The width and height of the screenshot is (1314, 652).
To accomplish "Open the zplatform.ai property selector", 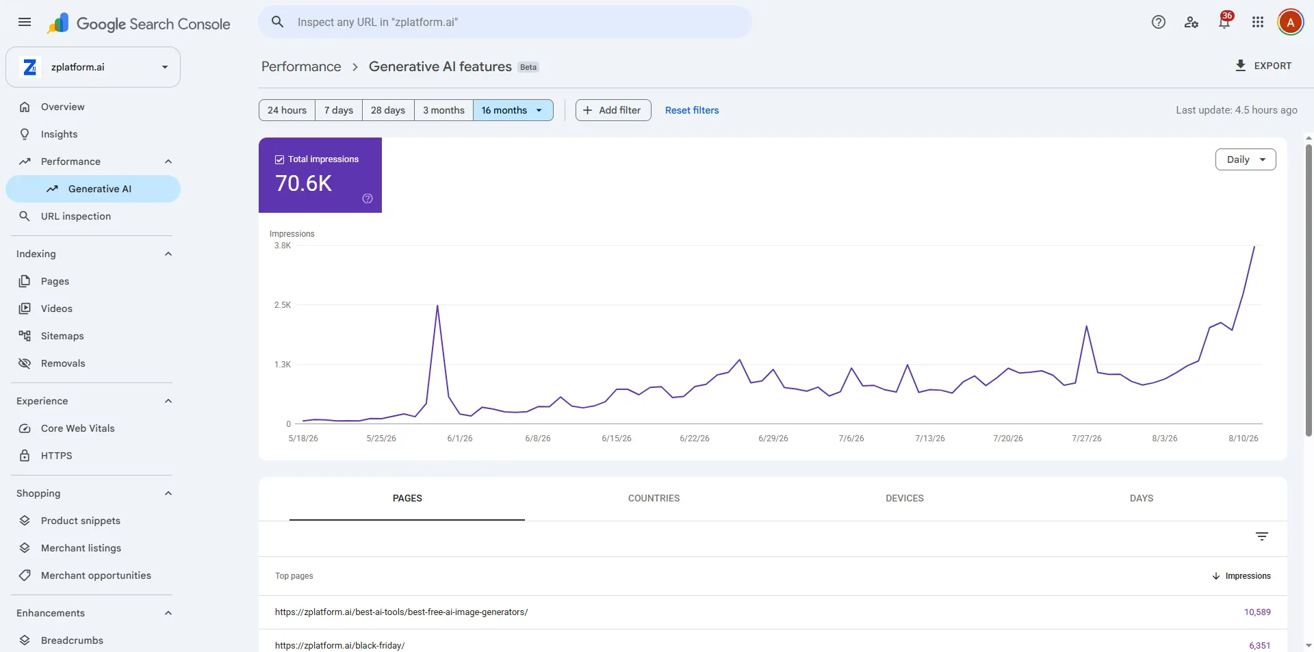I will pos(93,67).
